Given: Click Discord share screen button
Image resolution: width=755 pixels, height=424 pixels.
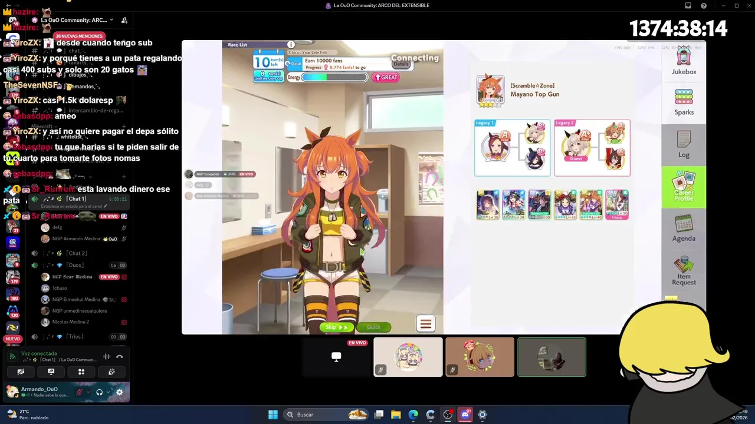Looking at the screenshot, I should point(51,372).
